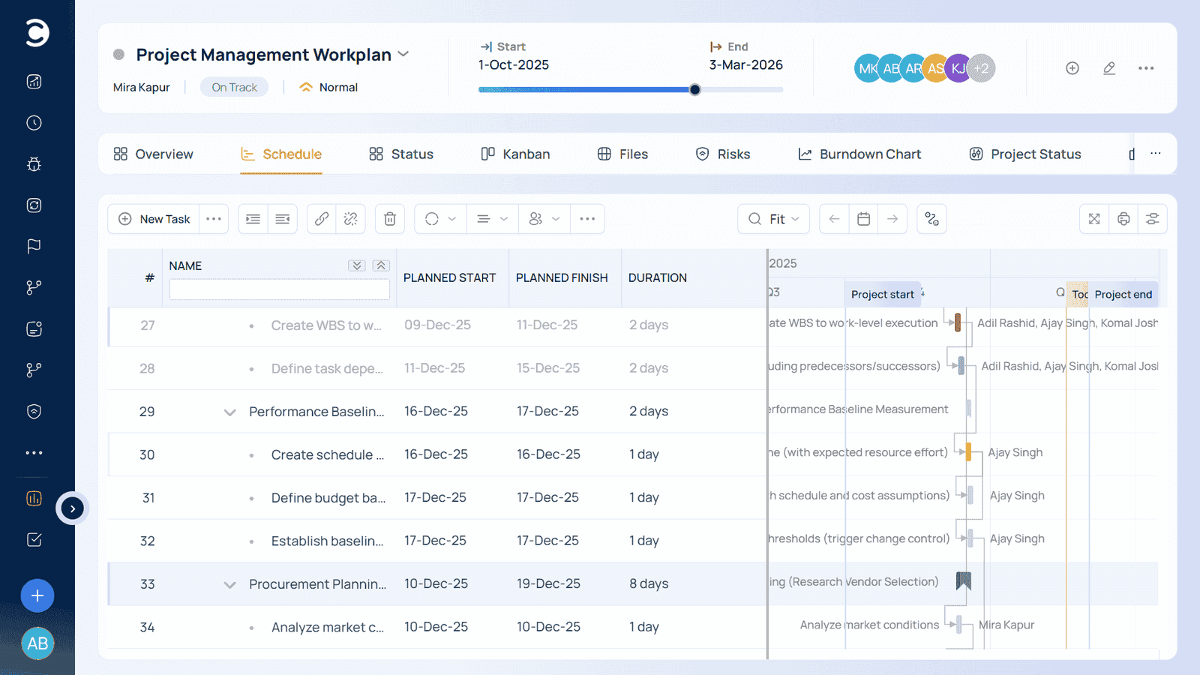Jump to date using calendar icon
Viewport: 1200px width, 675px height.
coord(864,219)
